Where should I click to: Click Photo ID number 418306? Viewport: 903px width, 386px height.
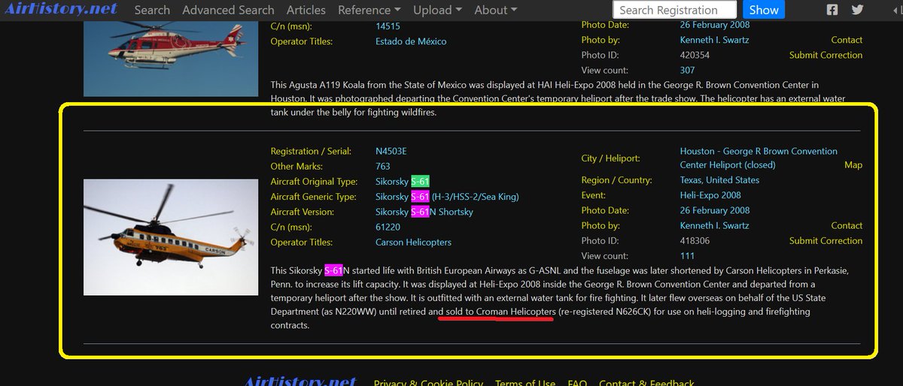(x=695, y=241)
